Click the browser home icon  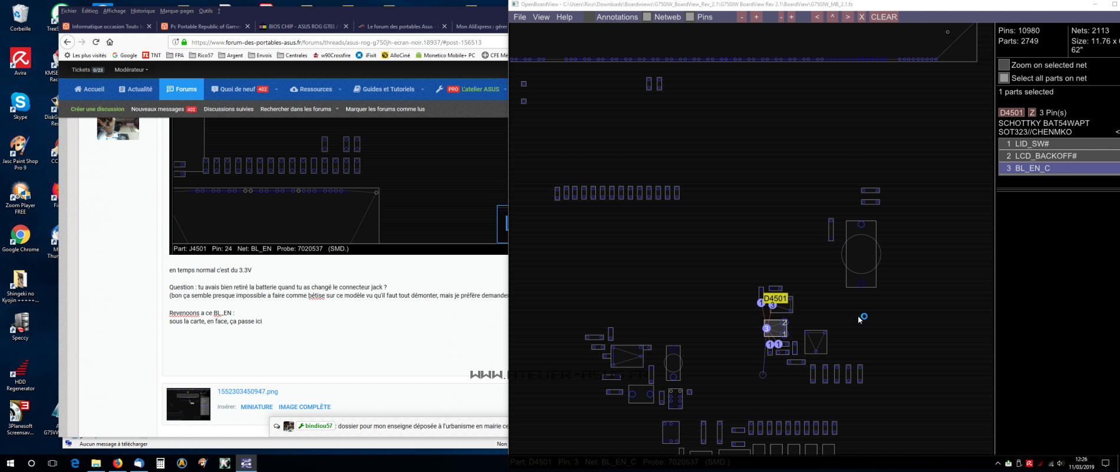click(110, 42)
